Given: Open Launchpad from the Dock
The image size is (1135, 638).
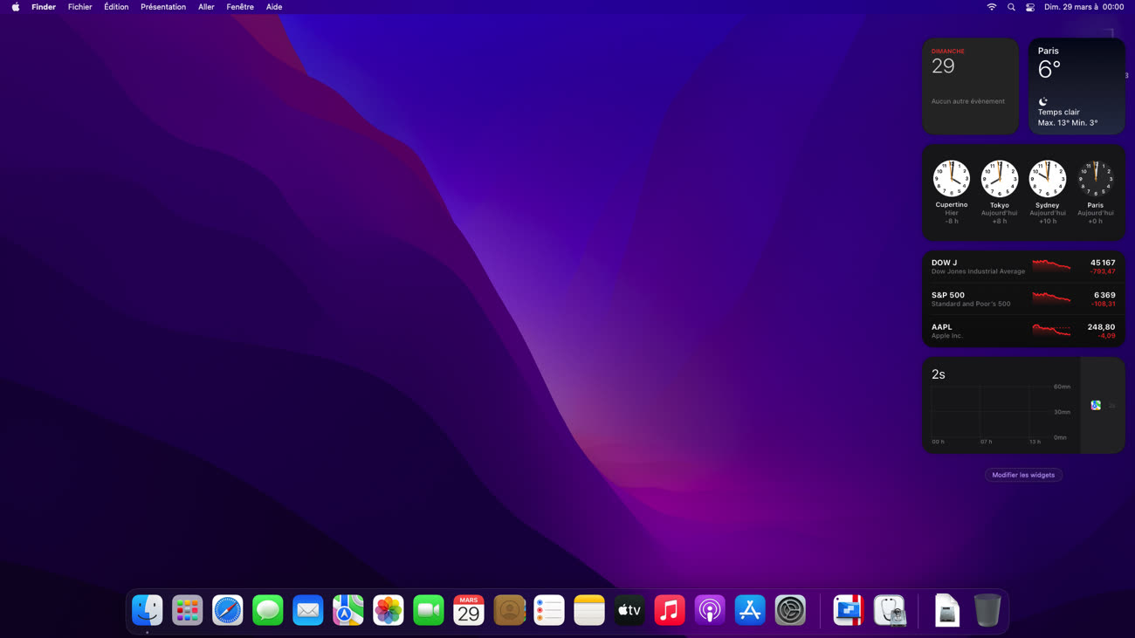Looking at the screenshot, I should 188,610.
